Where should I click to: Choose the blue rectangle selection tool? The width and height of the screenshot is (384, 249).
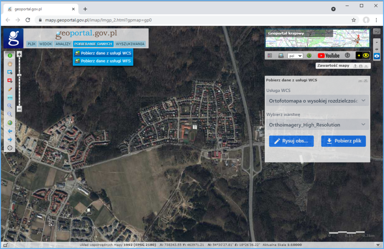(10, 72)
